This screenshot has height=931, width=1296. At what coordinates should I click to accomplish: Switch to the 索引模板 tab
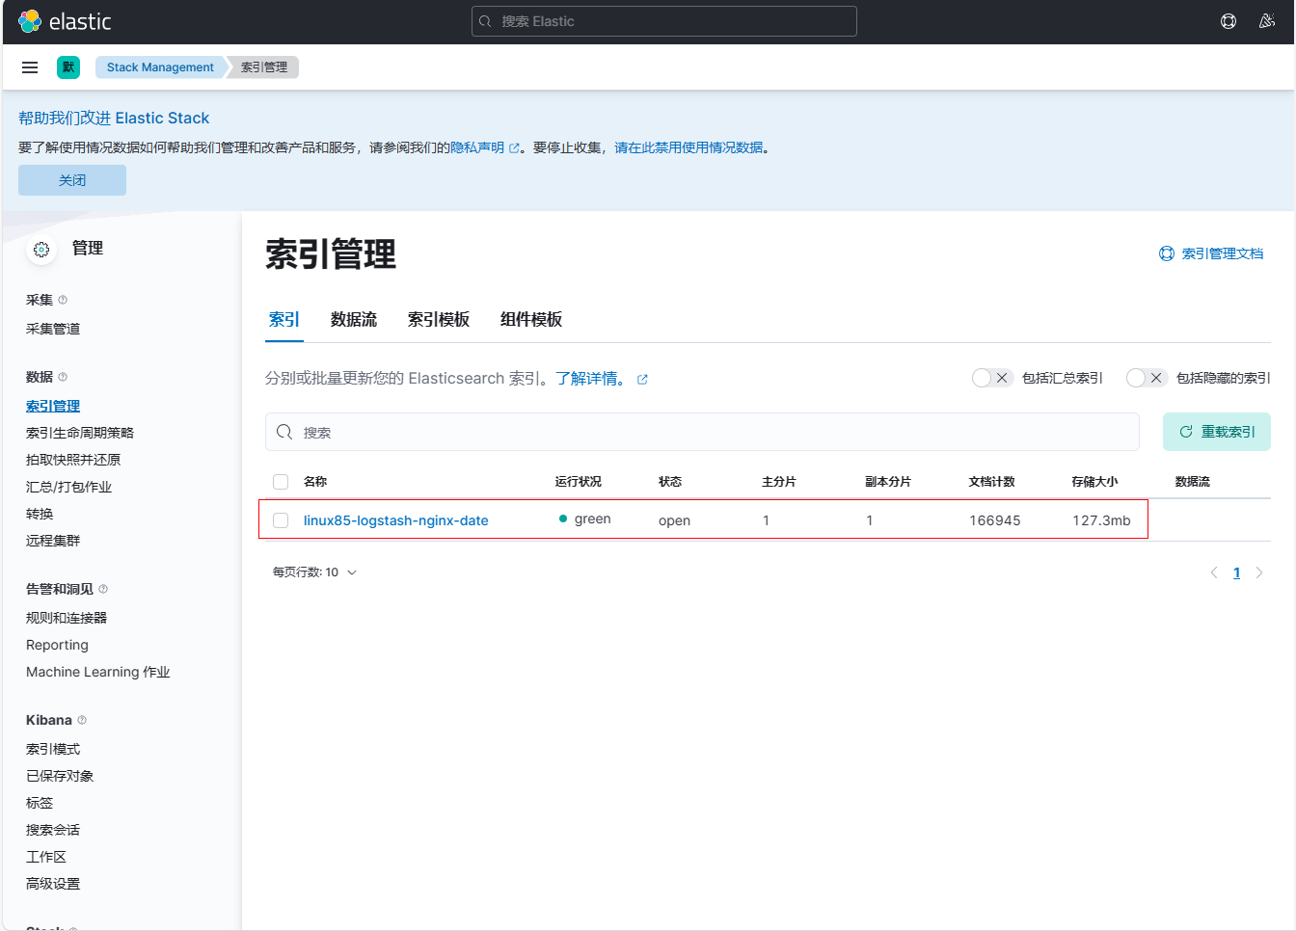click(x=438, y=320)
